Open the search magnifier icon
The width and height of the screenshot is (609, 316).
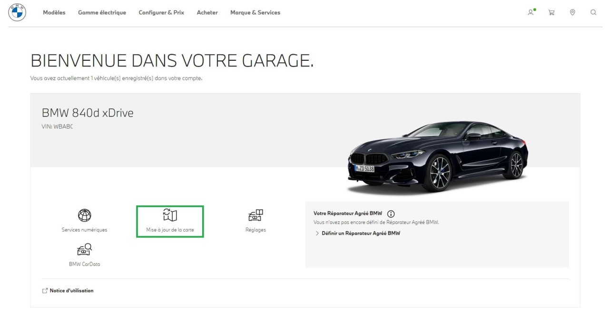click(x=593, y=13)
